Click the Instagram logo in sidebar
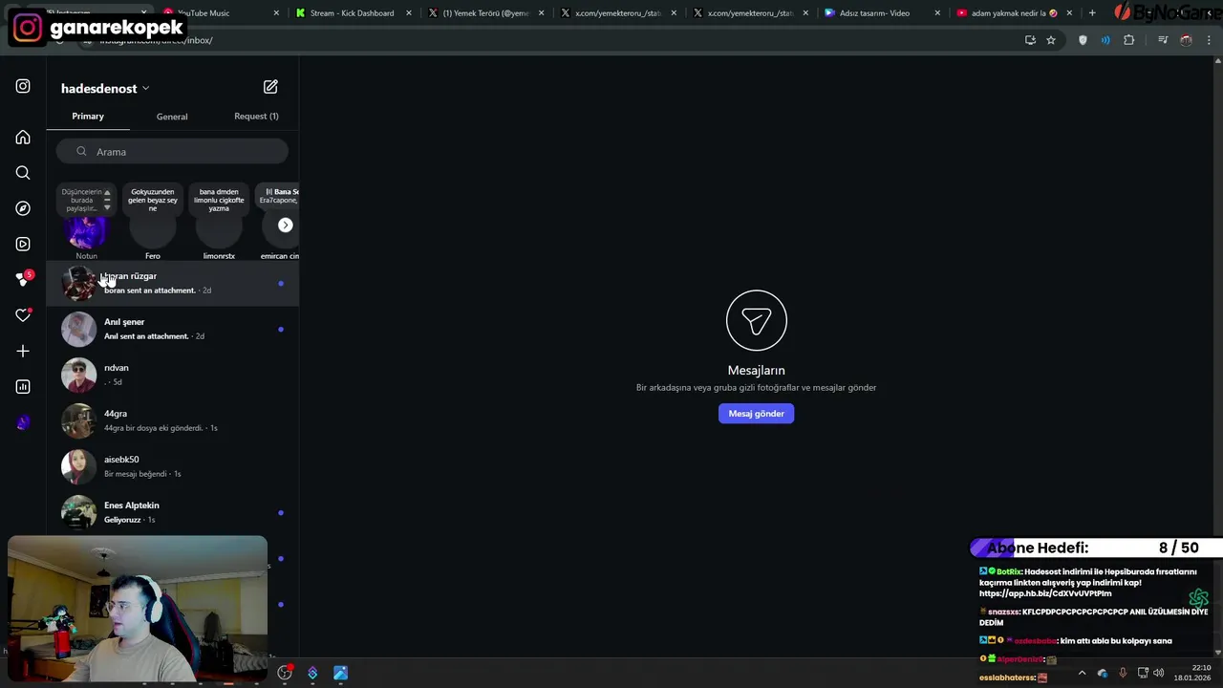Viewport: 1223px width, 688px height. [x=23, y=86]
